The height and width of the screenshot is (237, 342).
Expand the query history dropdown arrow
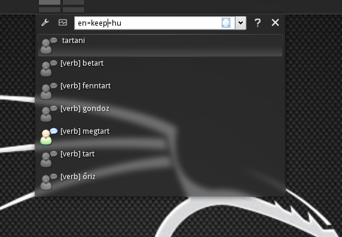pyautogui.click(x=240, y=23)
